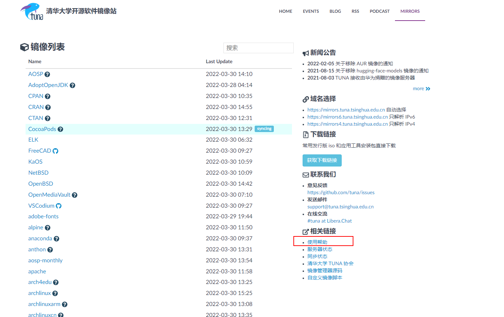Select the MIRRORS menu item

410,11
